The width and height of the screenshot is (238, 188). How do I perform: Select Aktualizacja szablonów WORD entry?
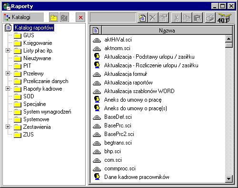[x=139, y=91]
